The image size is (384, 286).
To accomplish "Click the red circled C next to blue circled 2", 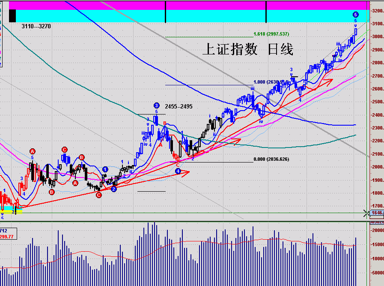I will pyautogui.click(x=99, y=195).
